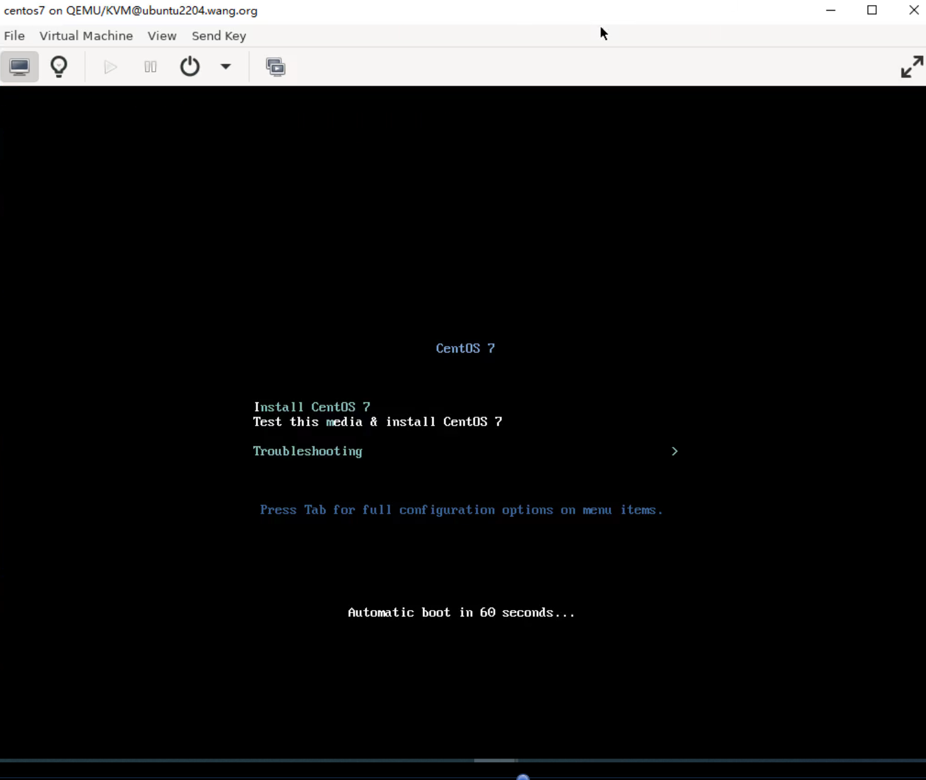Click the centos7 on QEMU/KVM title bar

pos(441,11)
